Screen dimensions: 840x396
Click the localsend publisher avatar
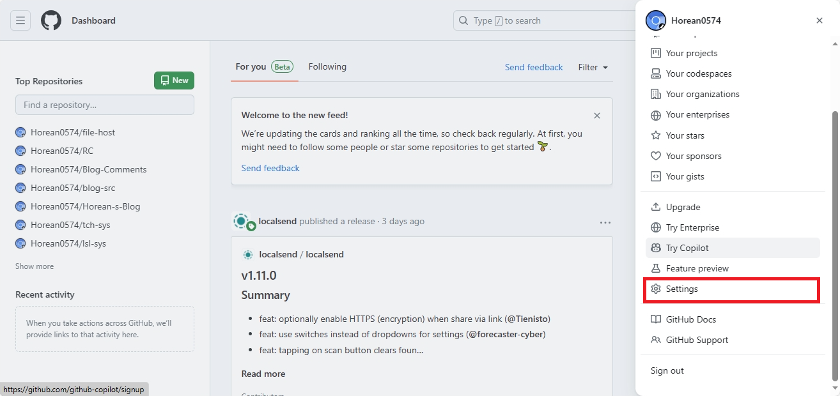242,222
